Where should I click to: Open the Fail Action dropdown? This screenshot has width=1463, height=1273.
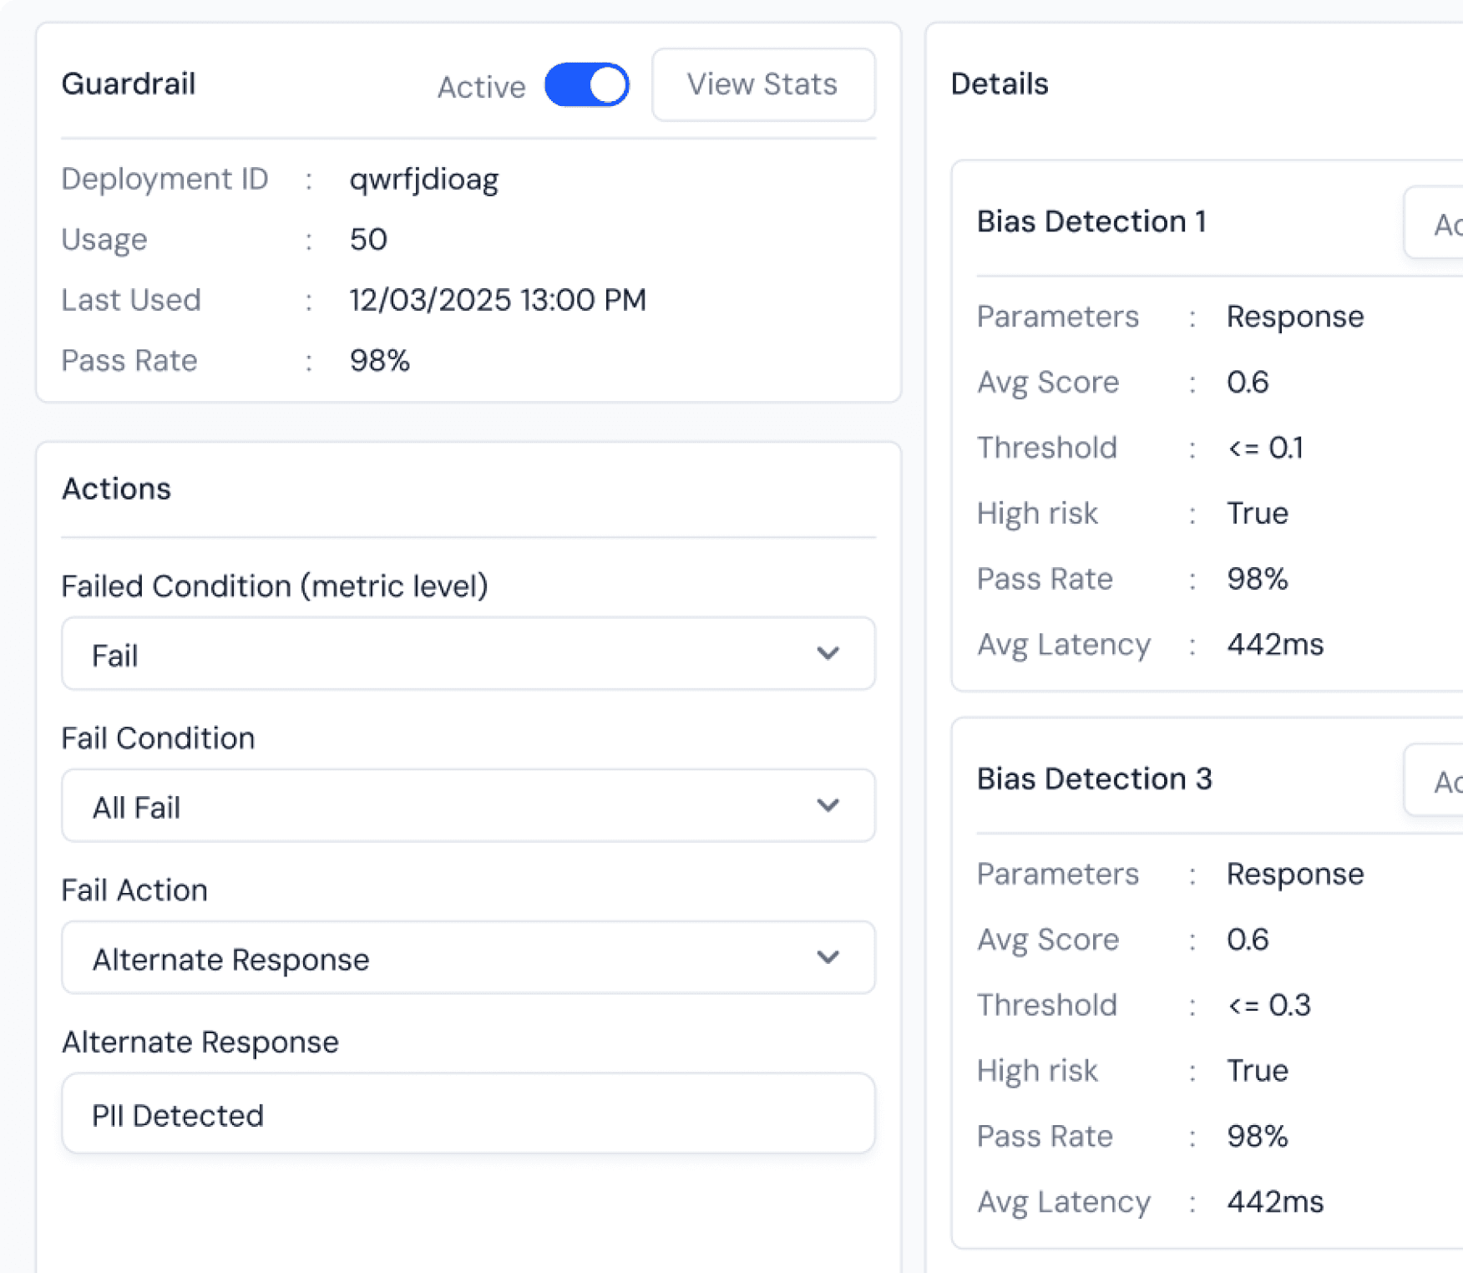pos(468,958)
